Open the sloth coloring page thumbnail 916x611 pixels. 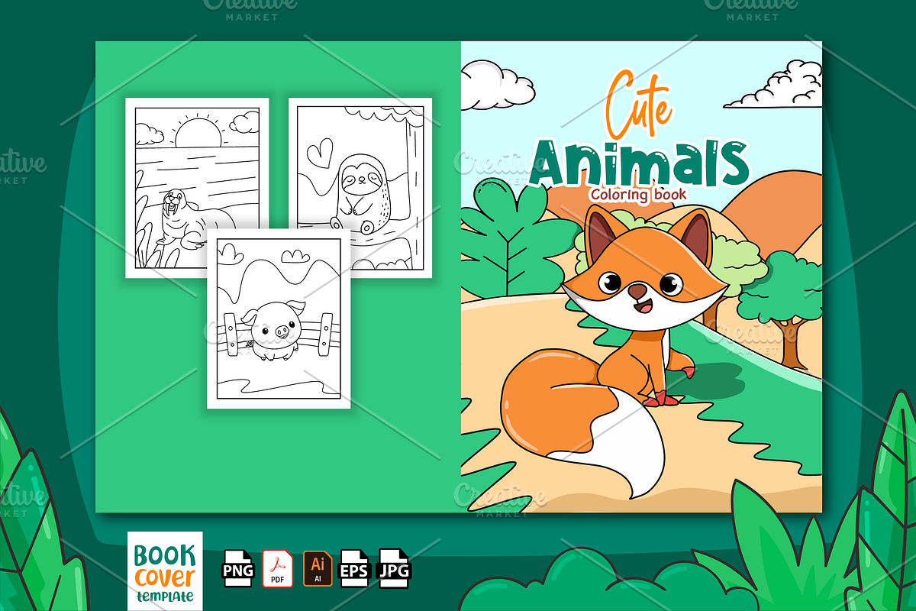click(360, 188)
